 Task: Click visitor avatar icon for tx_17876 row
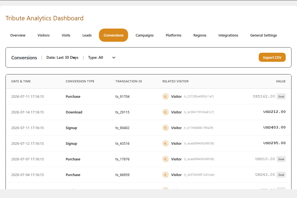point(166,159)
